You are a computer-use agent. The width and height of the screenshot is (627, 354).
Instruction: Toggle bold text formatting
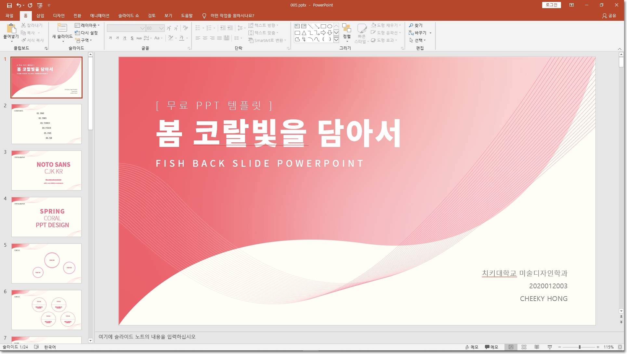111,38
